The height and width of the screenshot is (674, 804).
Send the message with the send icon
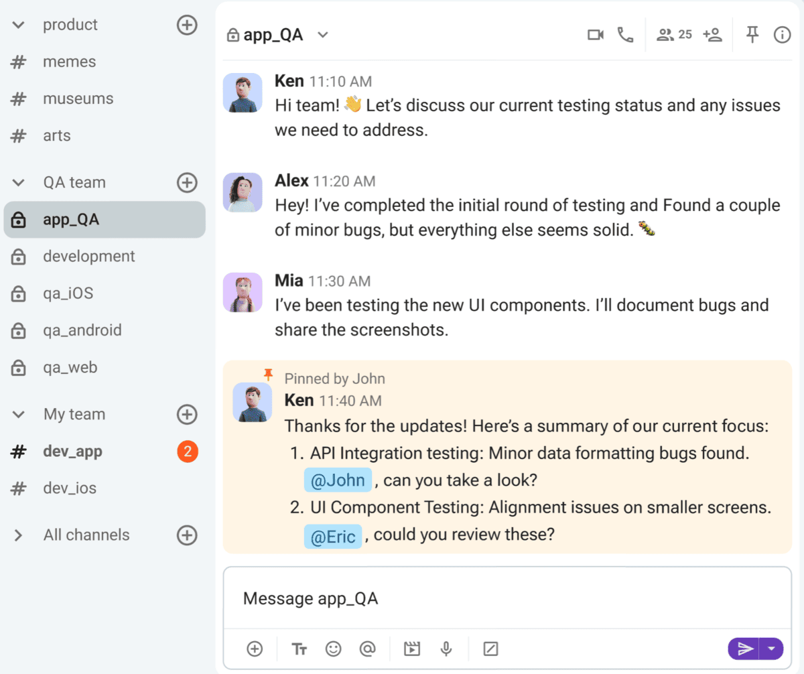[745, 649]
